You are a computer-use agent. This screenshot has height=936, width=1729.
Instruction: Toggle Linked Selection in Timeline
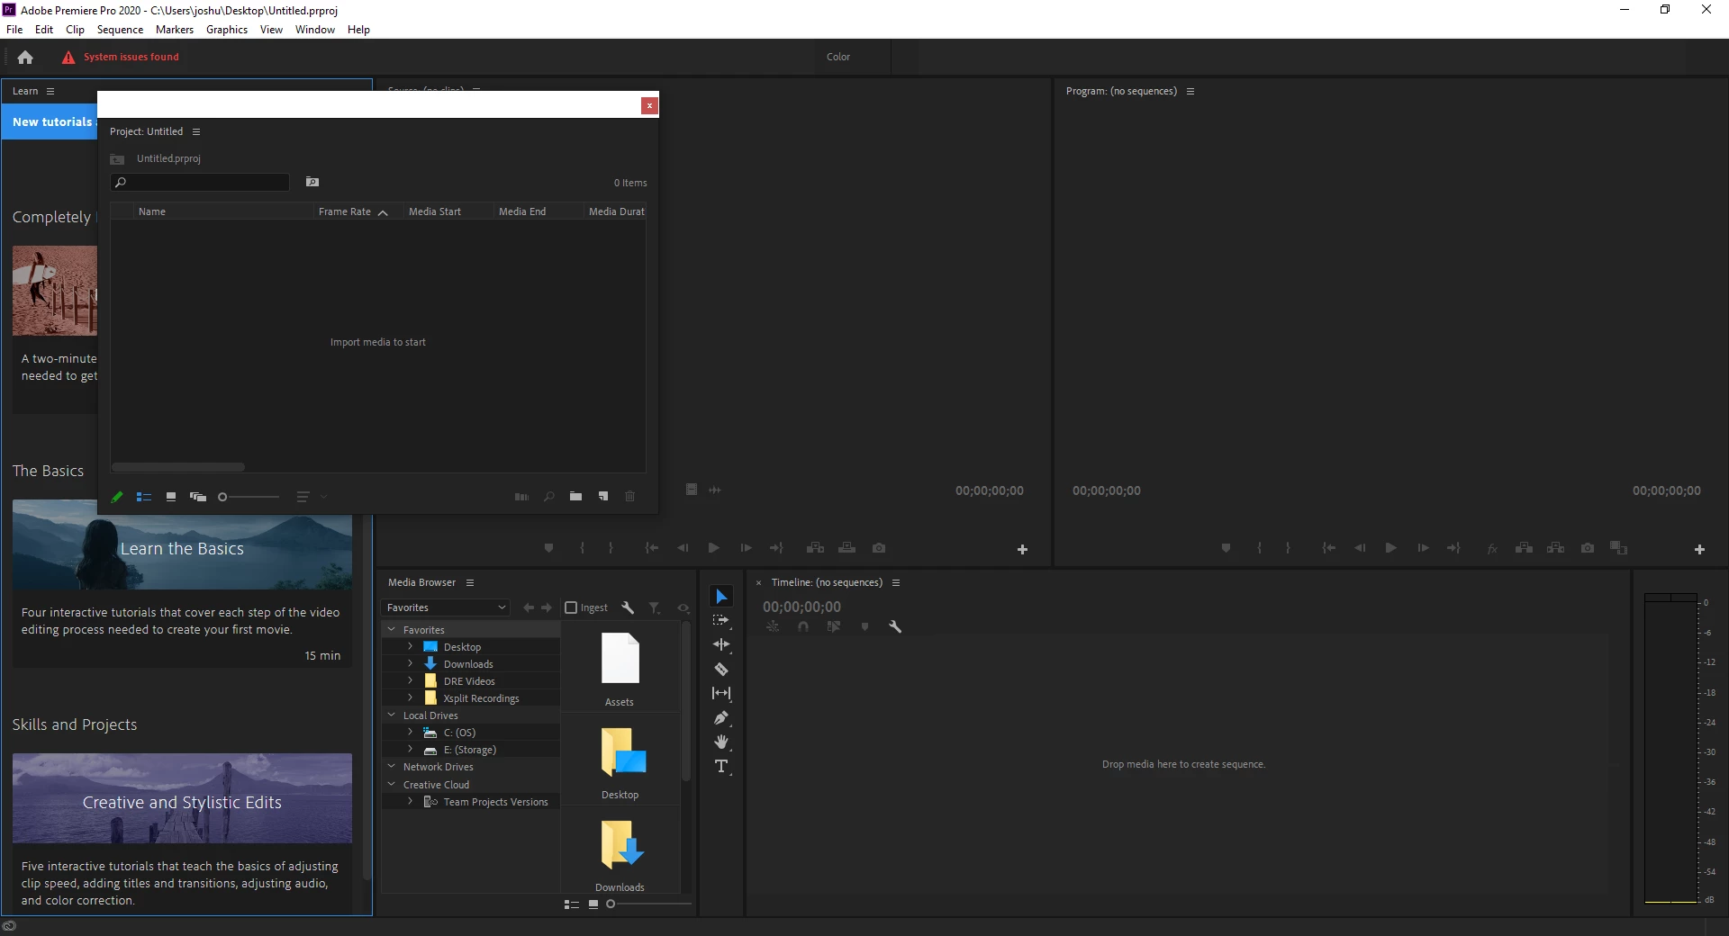(x=834, y=626)
